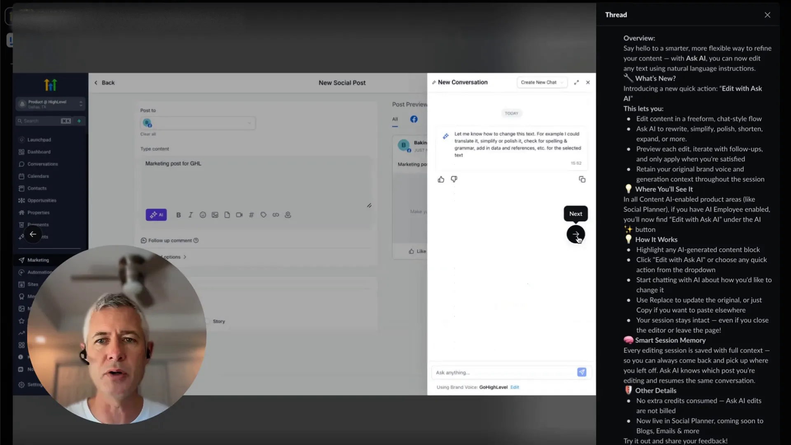Click the HighLevel arrows logo
The height and width of the screenshot is (445, 791).
[50, 85]
